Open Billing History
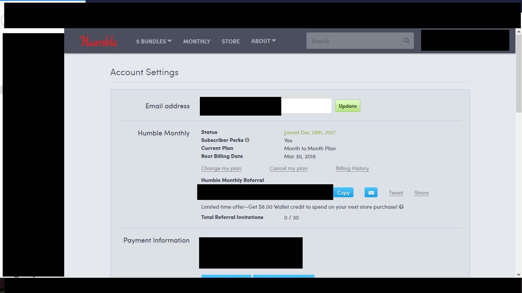The width and height of the screenshot is (522, 293). click(352, 168)
